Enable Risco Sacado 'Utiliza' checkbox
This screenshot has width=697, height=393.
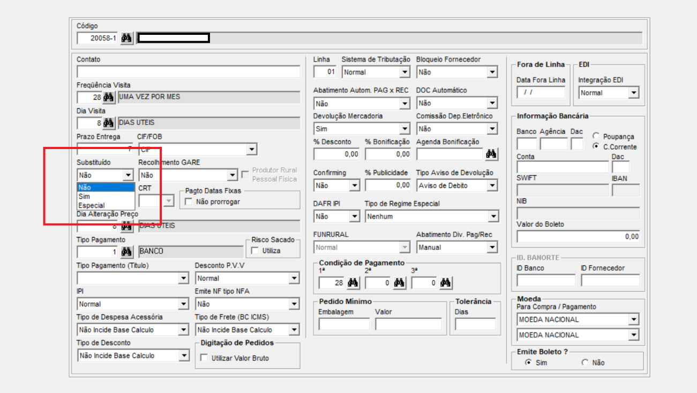(x=255, y=250)
